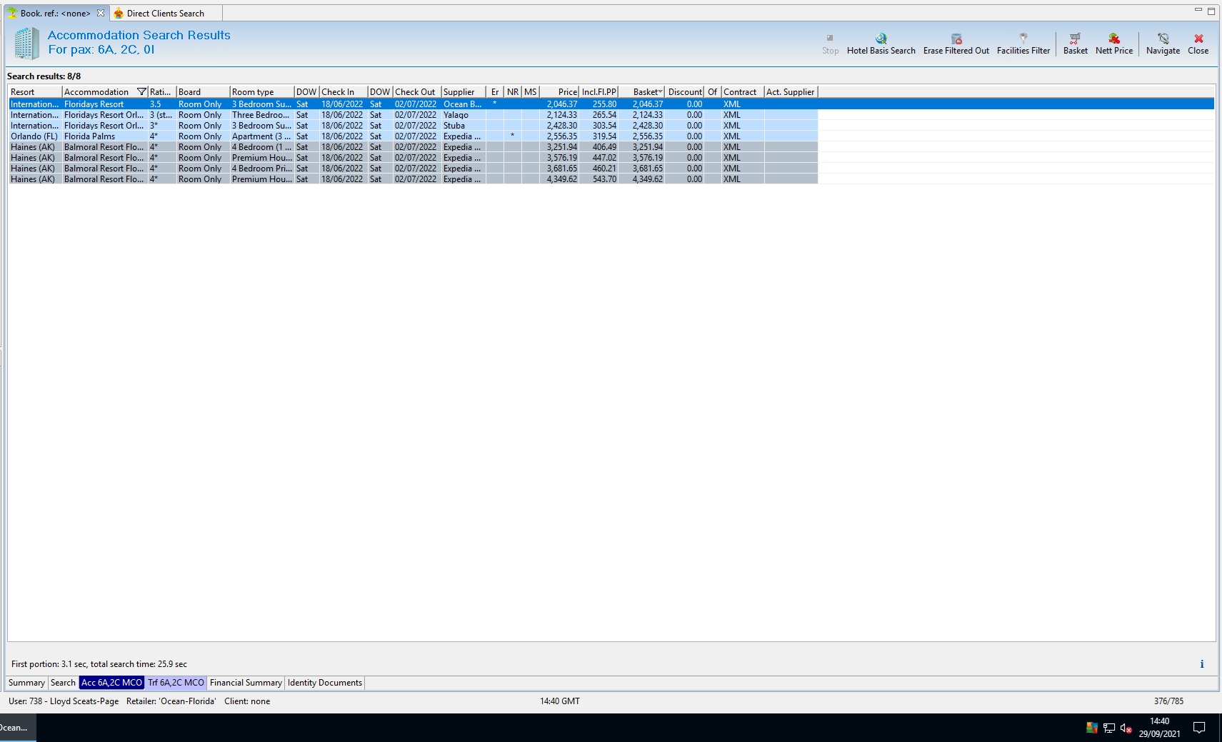The height and width of the screenshot is (742, 1222).
Task: Click the Navigate toolbar icon
Action: 1163,39
